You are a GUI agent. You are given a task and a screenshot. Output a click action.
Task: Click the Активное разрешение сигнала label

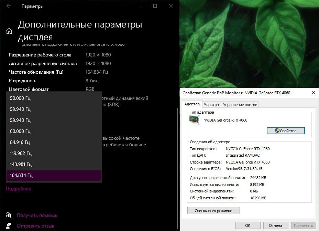43,64
